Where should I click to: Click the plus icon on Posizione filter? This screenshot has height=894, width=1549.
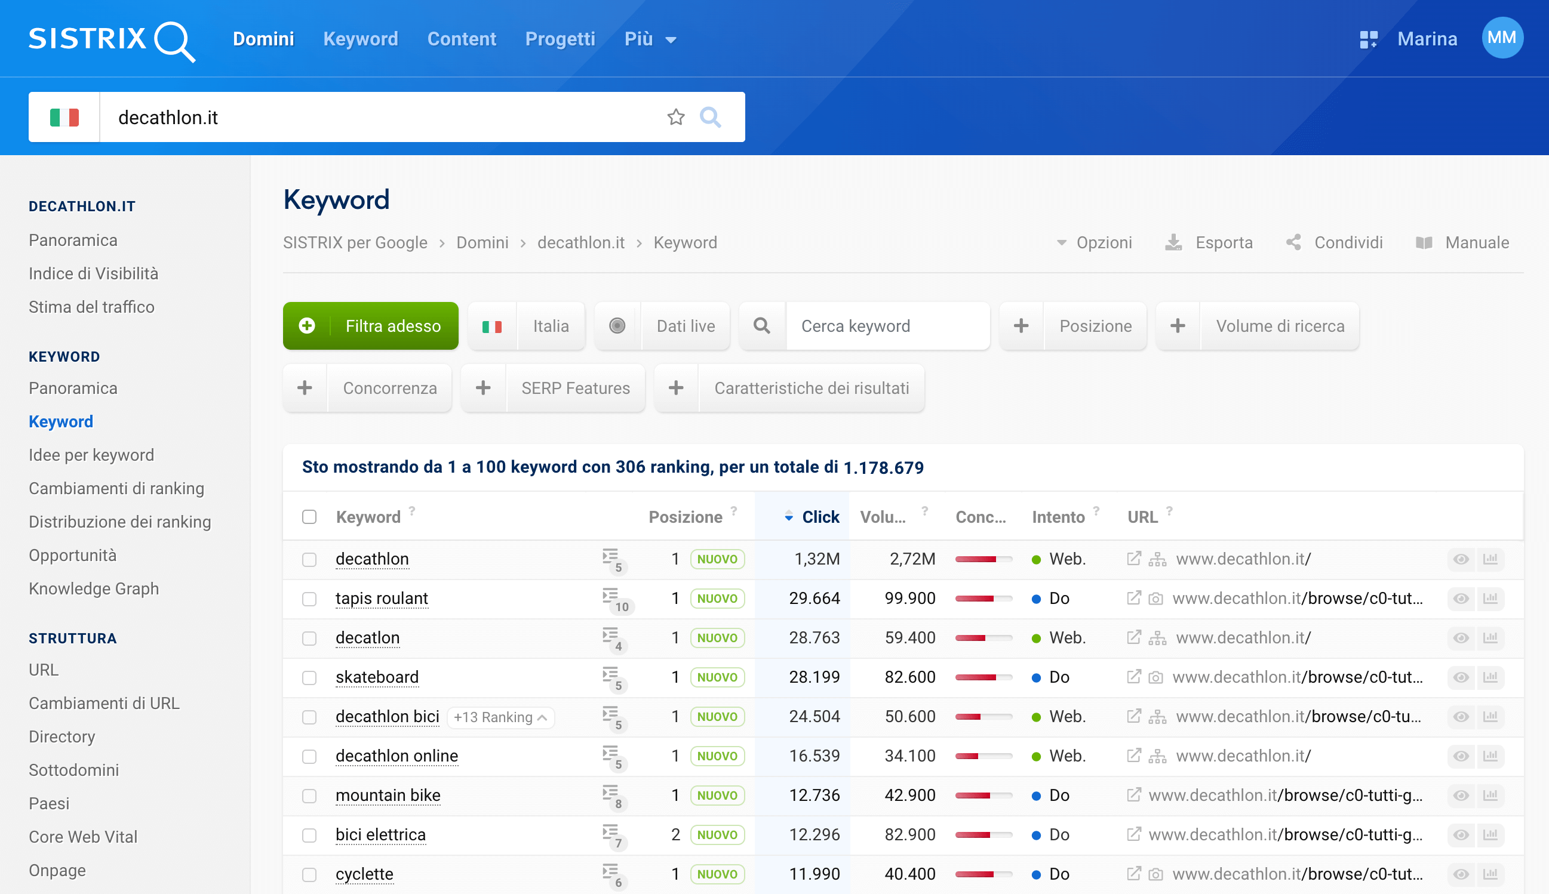(1021, 325)
